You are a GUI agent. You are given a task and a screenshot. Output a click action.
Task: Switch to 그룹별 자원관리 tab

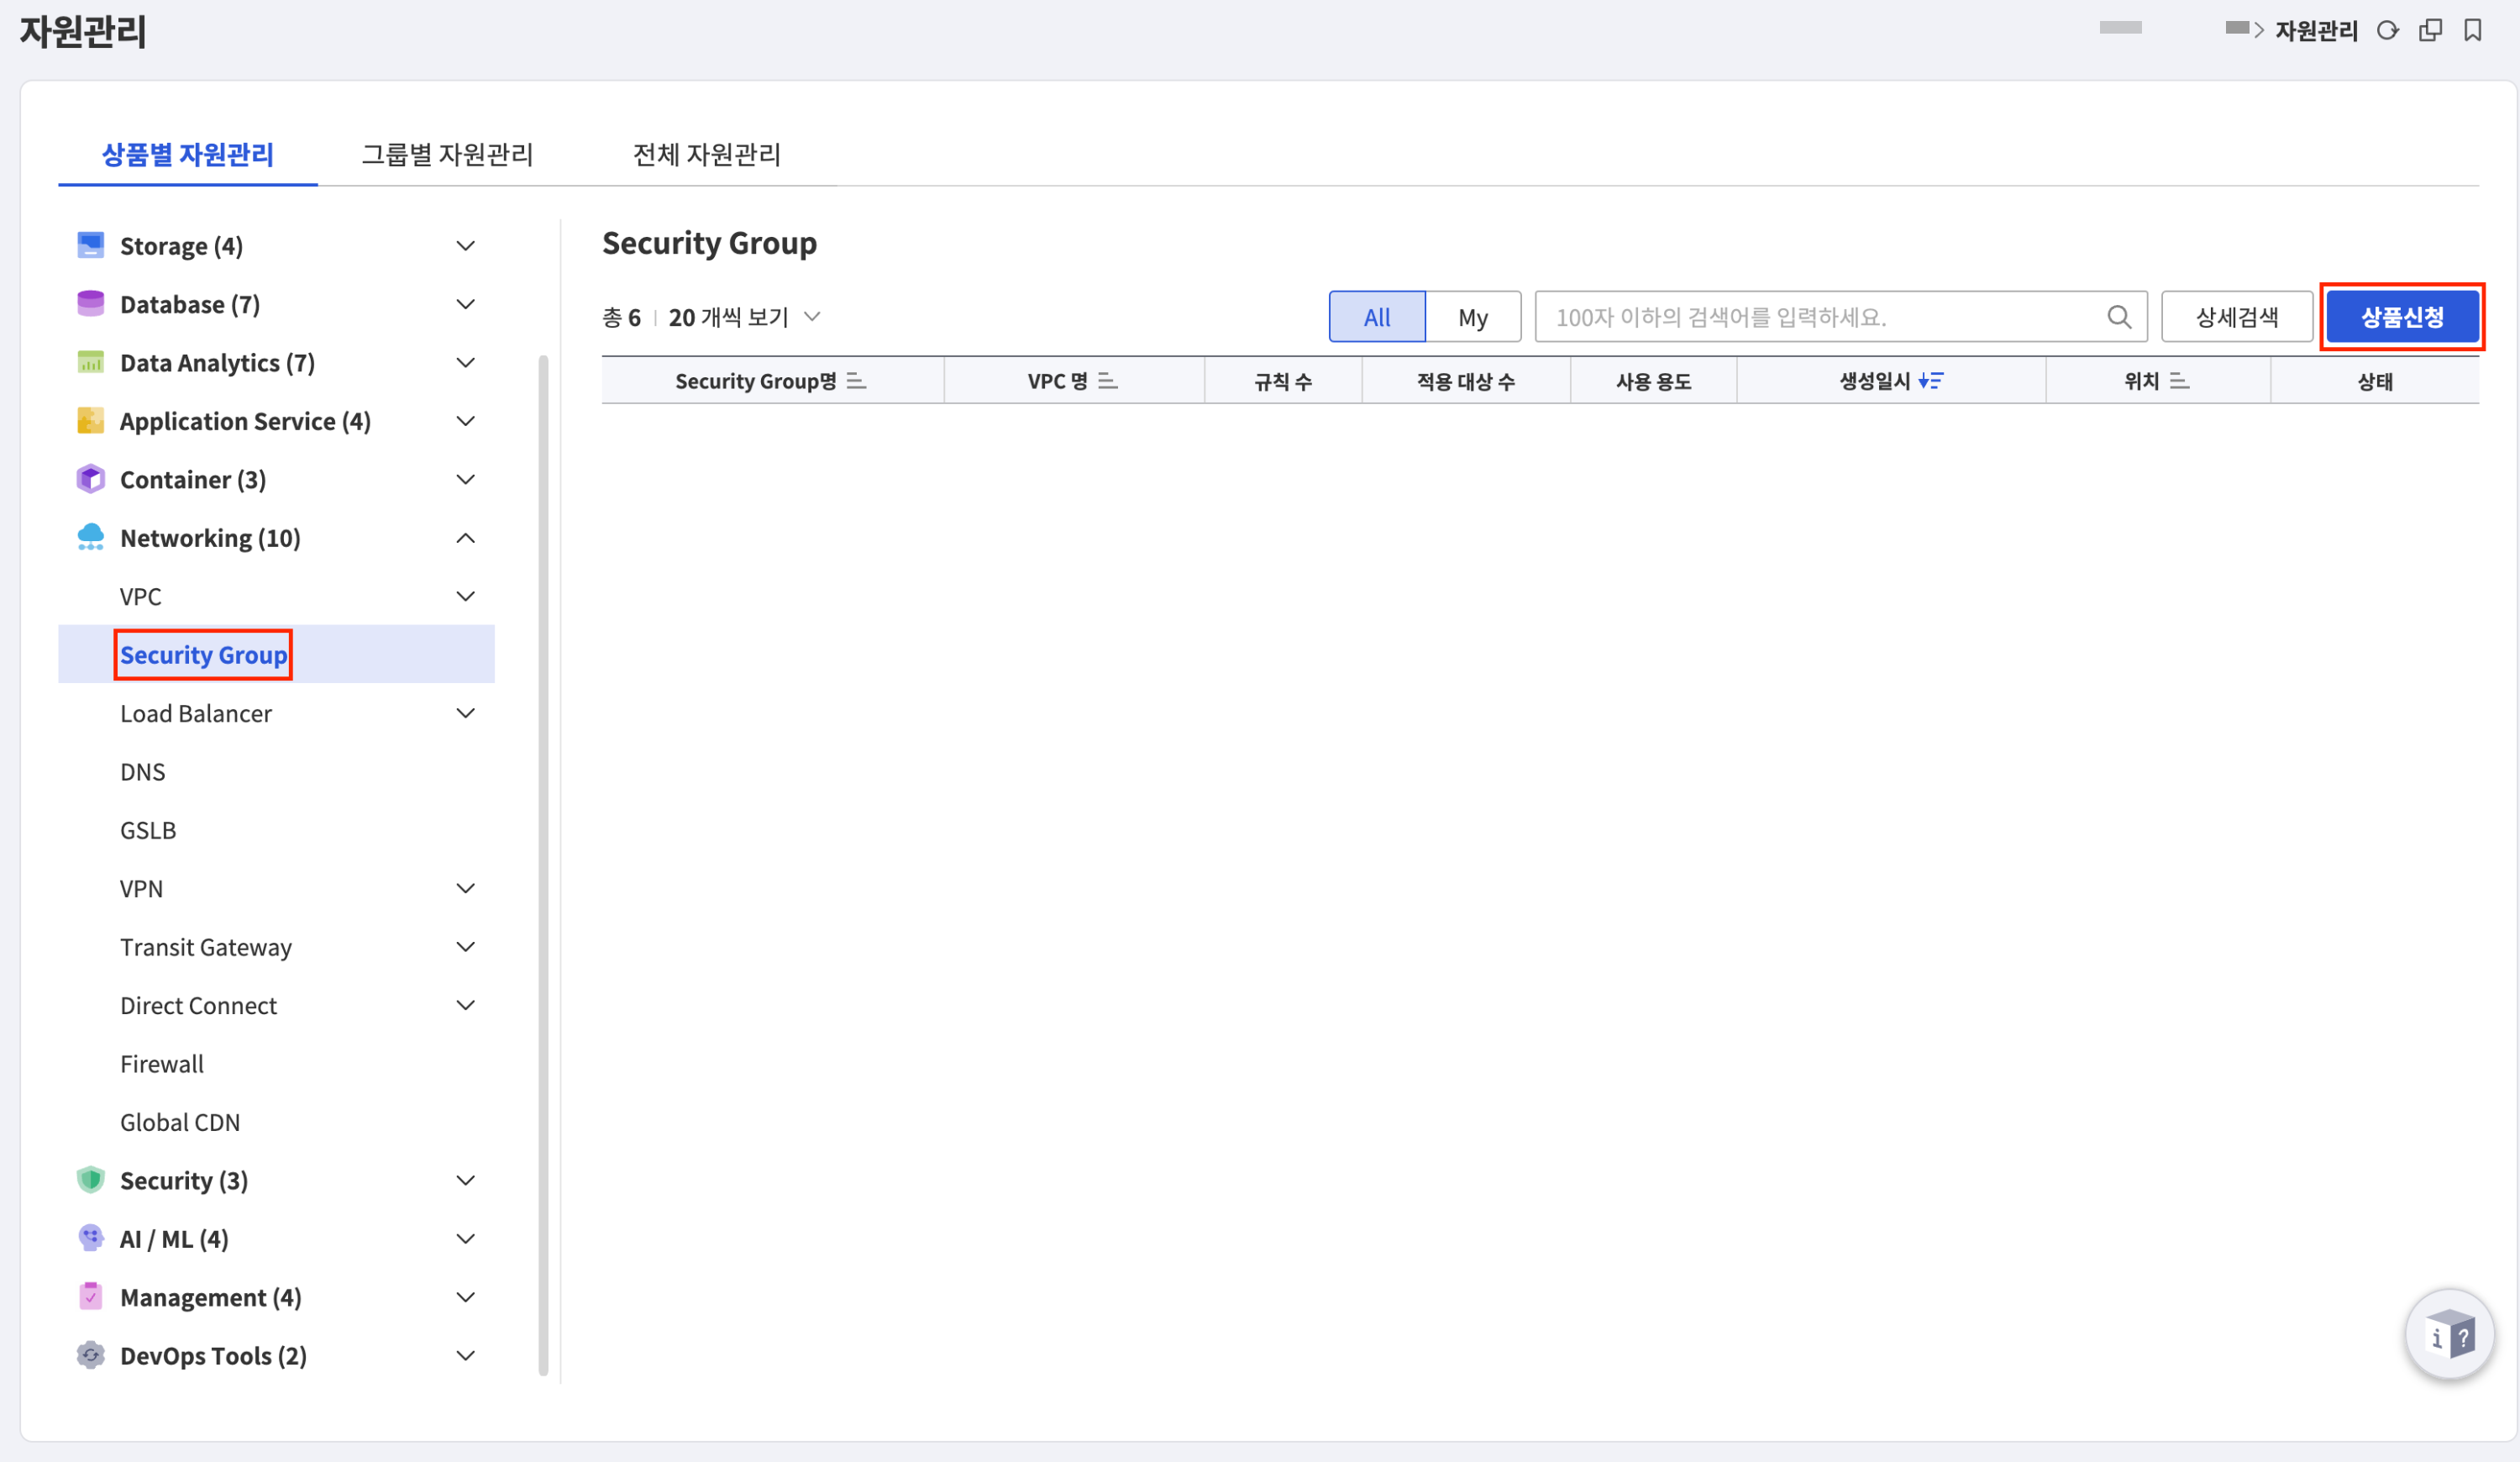point(447,154)
